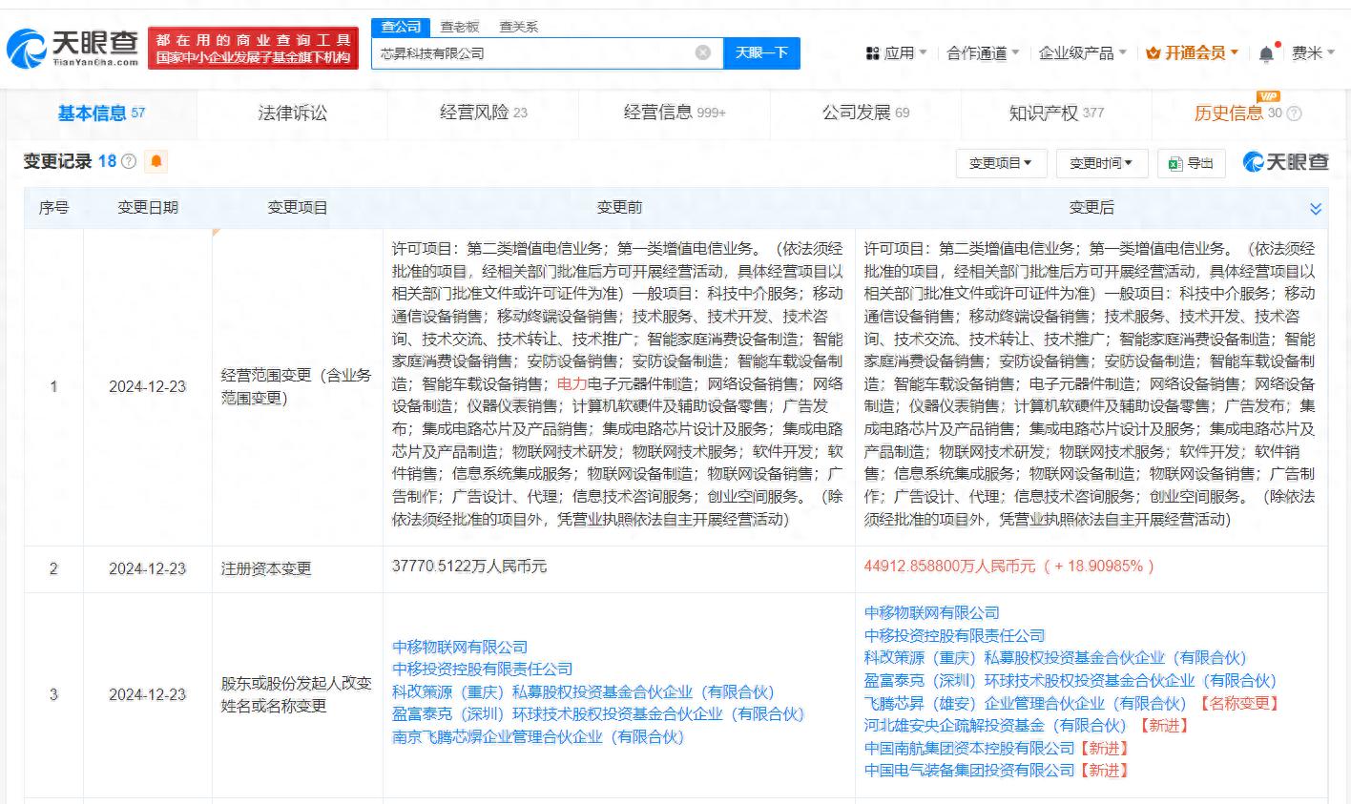Open 中国电气装备集团投资有限公司 link
The width and height of the screenshot is (1351, 804).
pos(969,770)
